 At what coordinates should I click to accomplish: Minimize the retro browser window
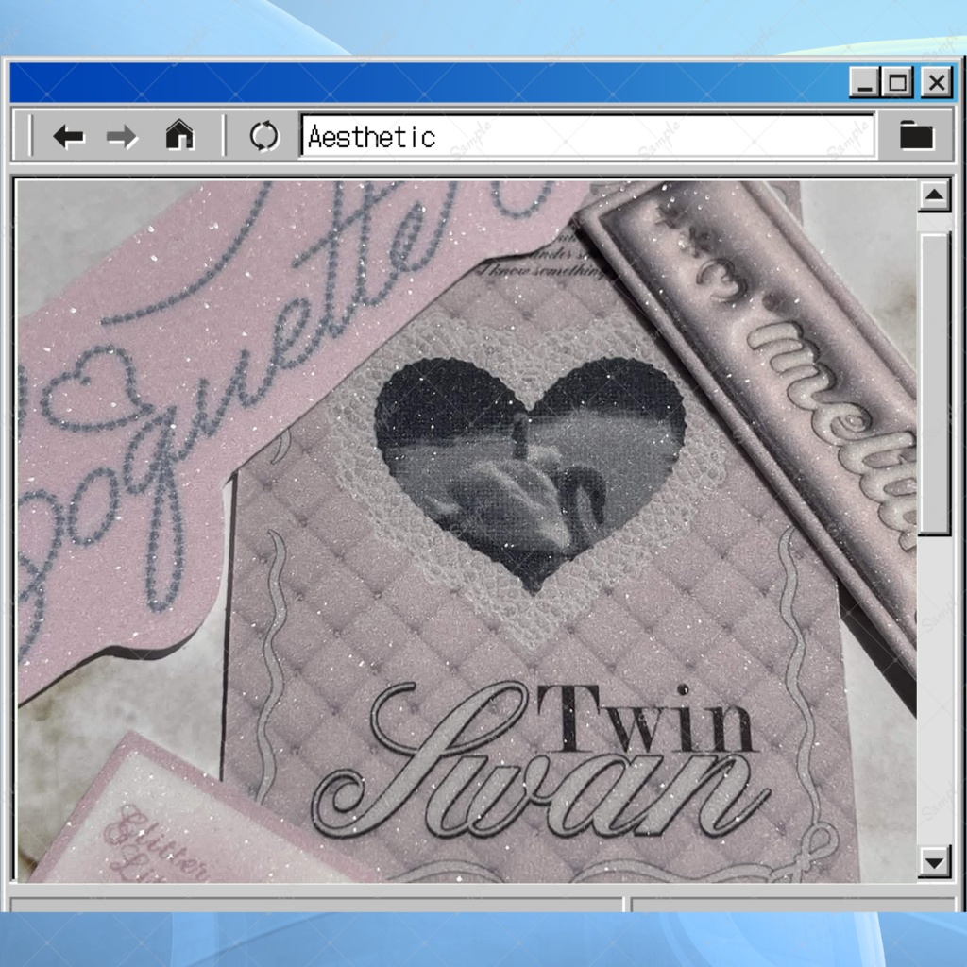865,82
